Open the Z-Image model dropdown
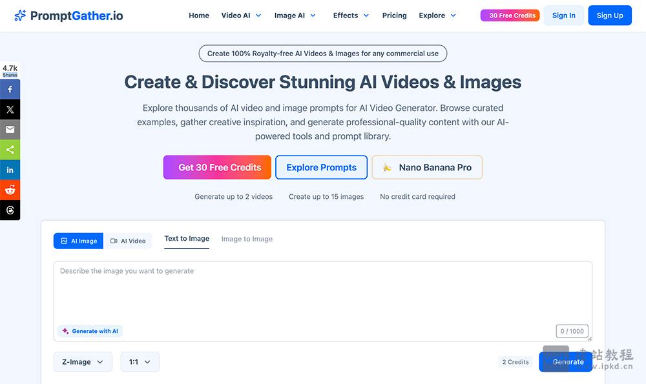The image size is (646, 384). [x=83, y=362]
